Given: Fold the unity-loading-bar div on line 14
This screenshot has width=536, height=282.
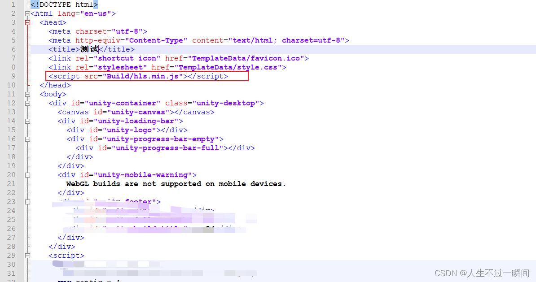Looking at the screenshot, I should [27, 121].
